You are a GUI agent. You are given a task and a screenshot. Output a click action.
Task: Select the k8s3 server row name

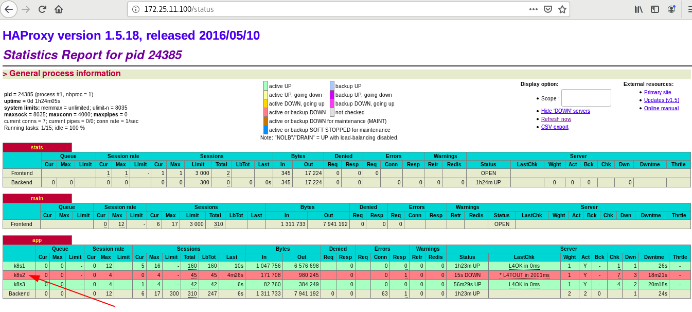coord(20,284)
